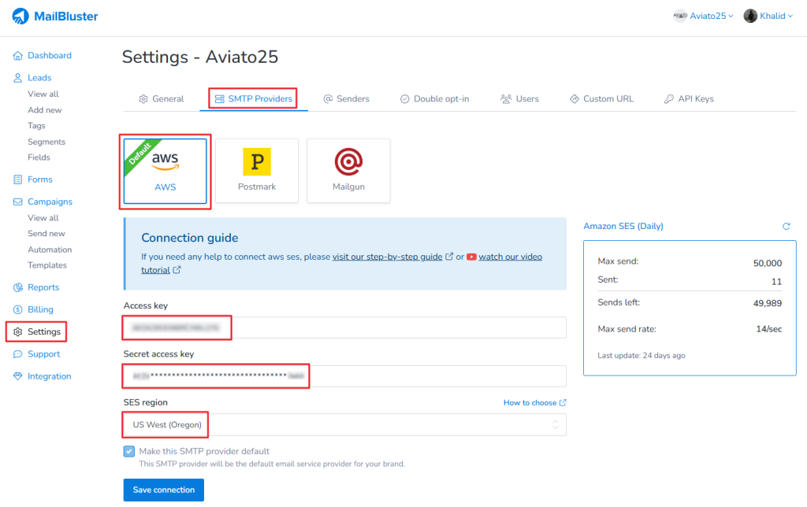Click the Aviato25 brand avatar icon
The image size is (807, 507).
(680, 16)
